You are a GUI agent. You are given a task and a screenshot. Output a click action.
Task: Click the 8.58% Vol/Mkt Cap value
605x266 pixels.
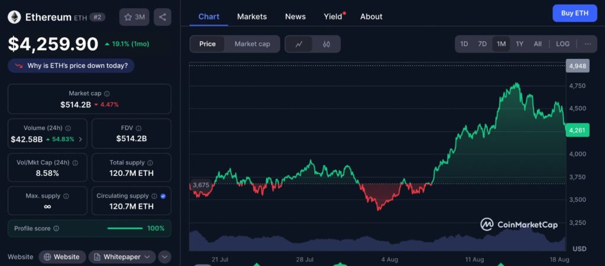click(47, 173)
